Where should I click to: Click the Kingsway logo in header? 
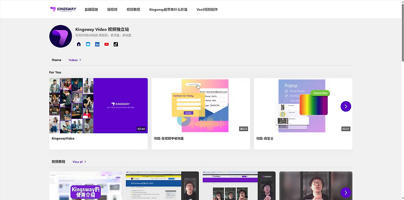[x=63, y=9]
